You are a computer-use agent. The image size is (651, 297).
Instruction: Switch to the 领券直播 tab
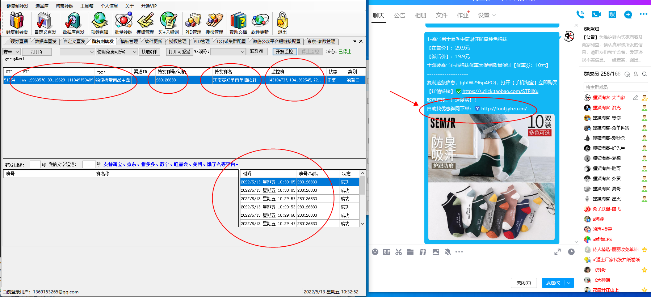[19, 42]
